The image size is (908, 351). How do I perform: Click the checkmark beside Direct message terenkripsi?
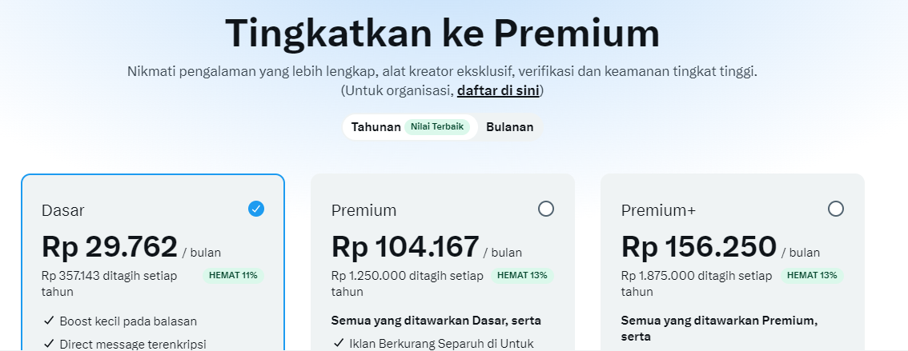click(x=48, y=345)
